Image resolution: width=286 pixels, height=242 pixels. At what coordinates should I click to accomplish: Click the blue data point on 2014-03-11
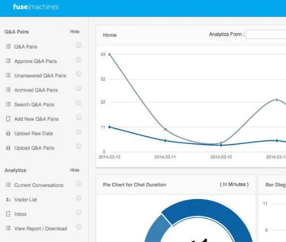click(x=166, y=140)
